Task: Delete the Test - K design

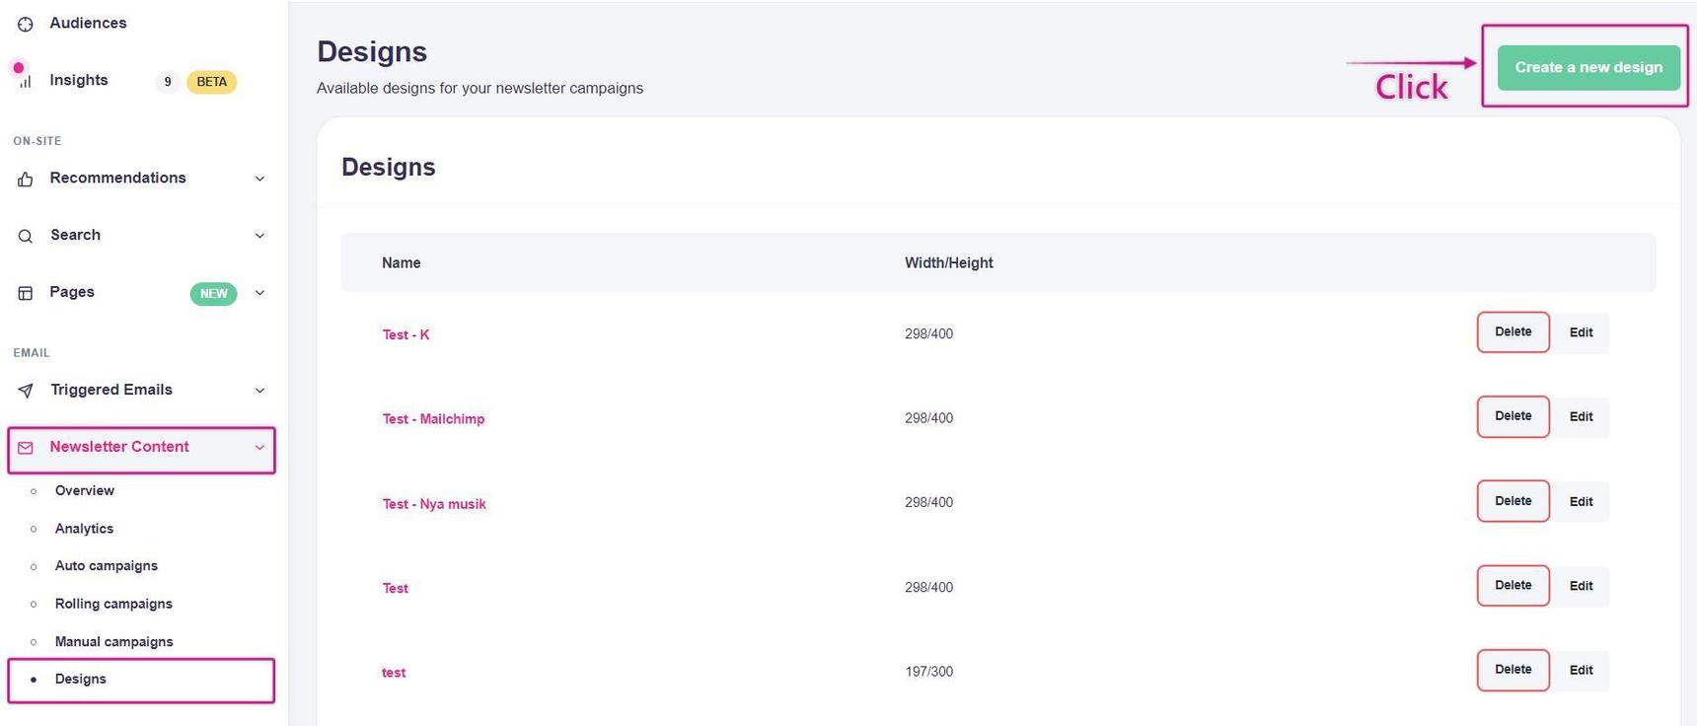Action: [x=1513, y=332]
